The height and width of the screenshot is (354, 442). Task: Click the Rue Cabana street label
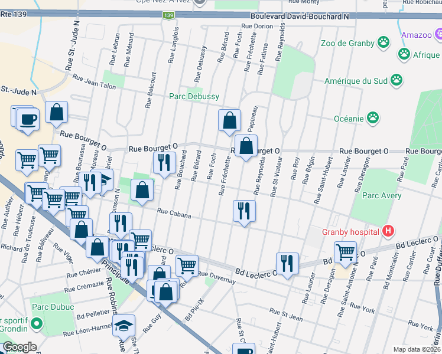[x=174, y=213]
